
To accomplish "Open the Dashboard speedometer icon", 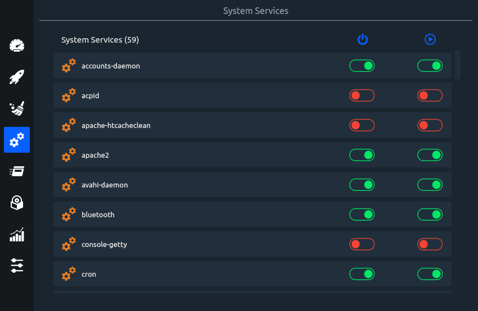I will [17, 45].
